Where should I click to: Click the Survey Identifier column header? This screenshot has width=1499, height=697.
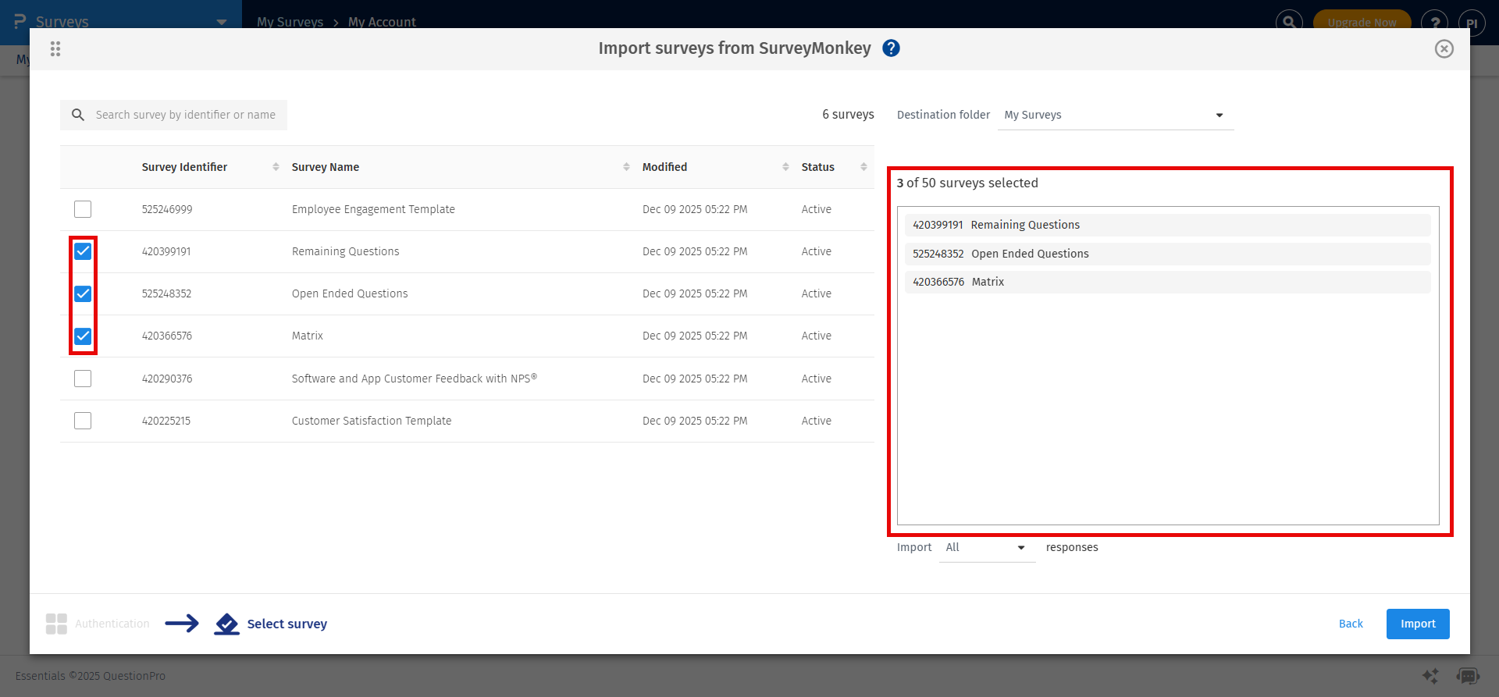coord(184,167)
